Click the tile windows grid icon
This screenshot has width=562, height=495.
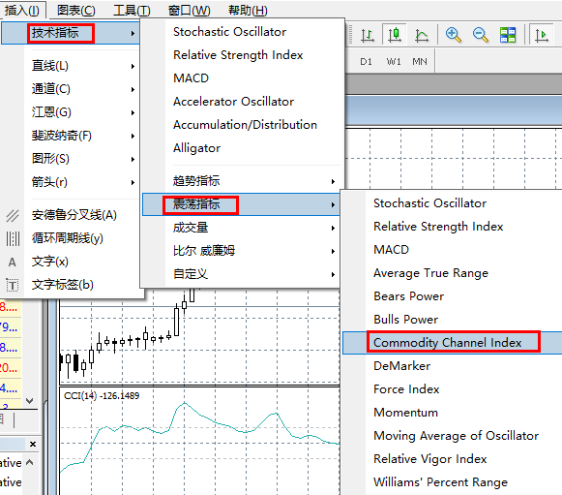point(508,35)
